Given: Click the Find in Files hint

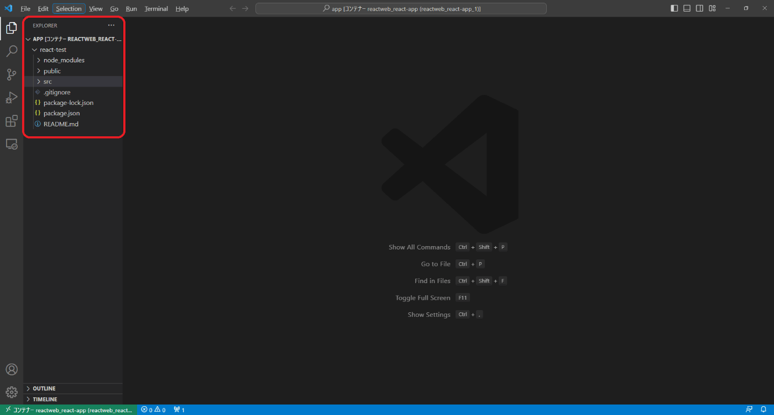Looking at the screenshot, I should (x=432, y=281).
